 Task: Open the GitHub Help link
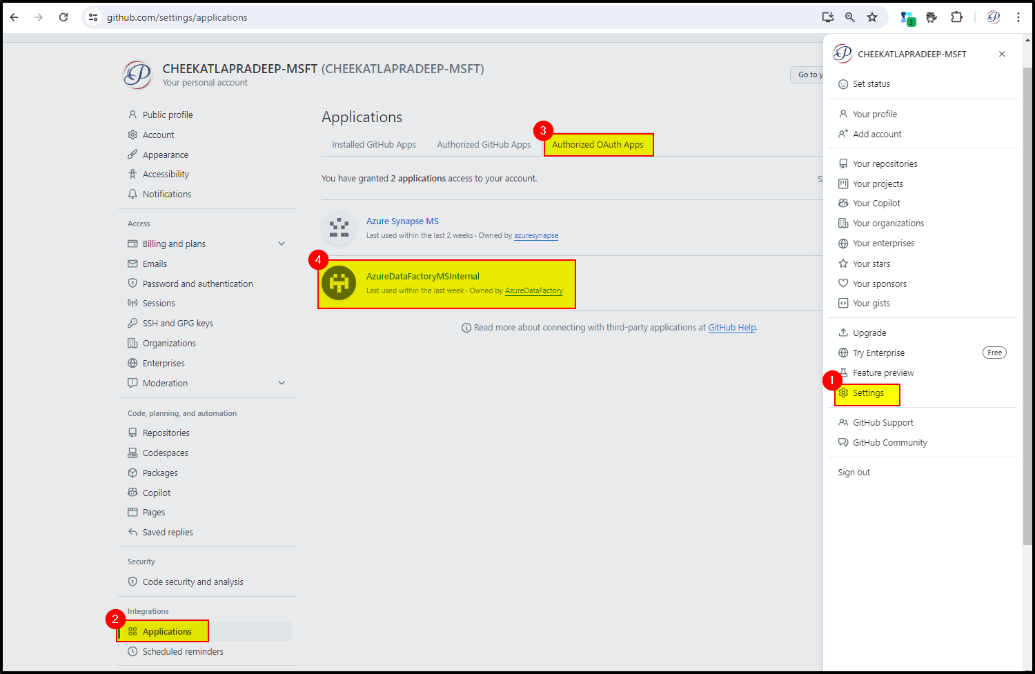tap(732, 327)
